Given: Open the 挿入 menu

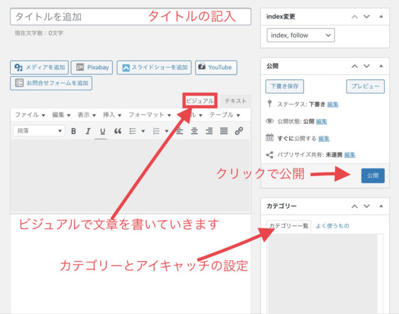Looking at the screenshot, I should (x=112, y=115).
